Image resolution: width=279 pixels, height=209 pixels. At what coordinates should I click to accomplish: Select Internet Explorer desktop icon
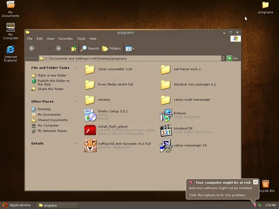pos(11,54)
